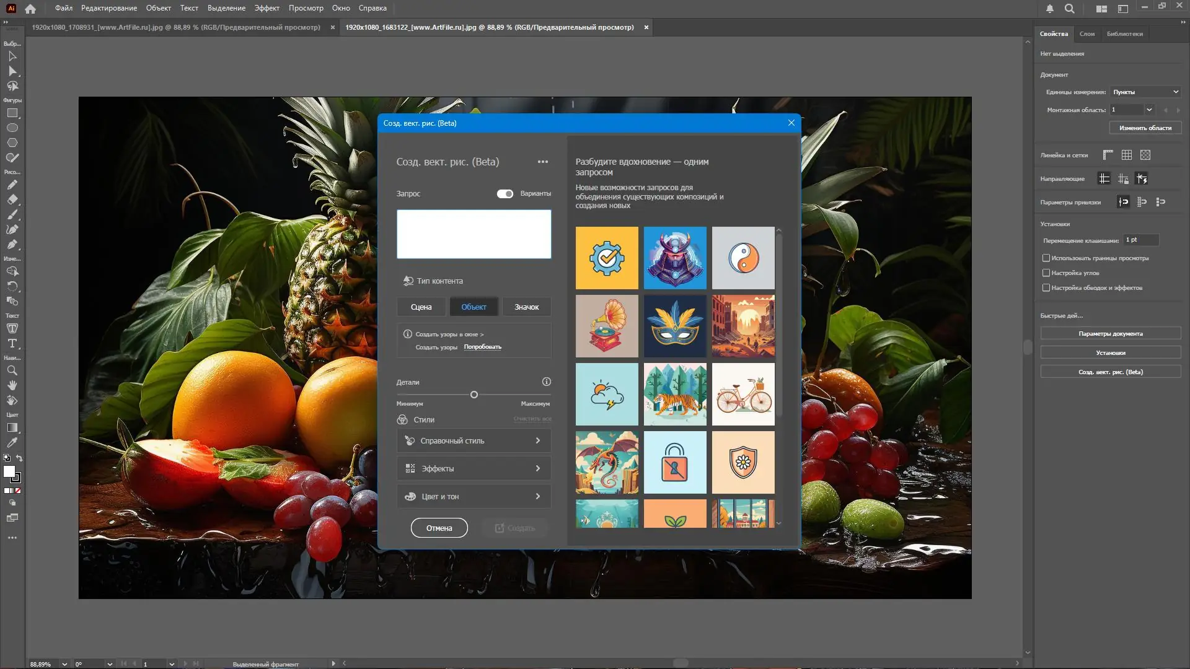Select the Rectangle tool

click(11, 113)
